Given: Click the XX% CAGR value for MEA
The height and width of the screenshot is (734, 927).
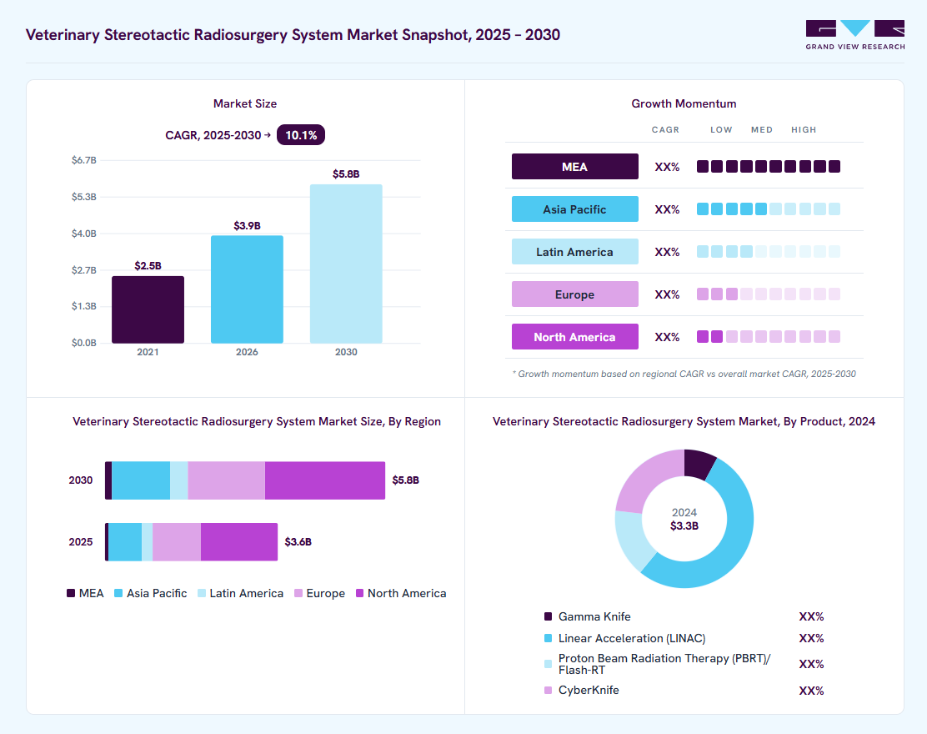Looking at the screenshot, I should [x=667, y=167].
